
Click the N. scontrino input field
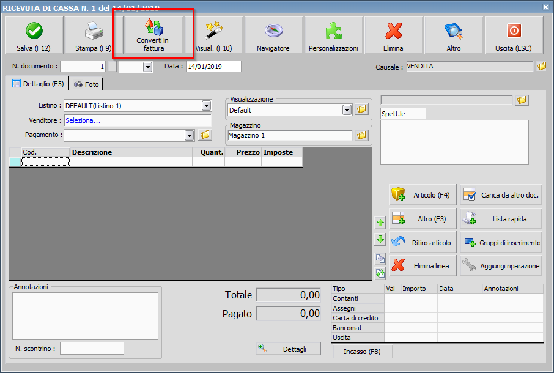pyautogui.click(x=92, y=349)
